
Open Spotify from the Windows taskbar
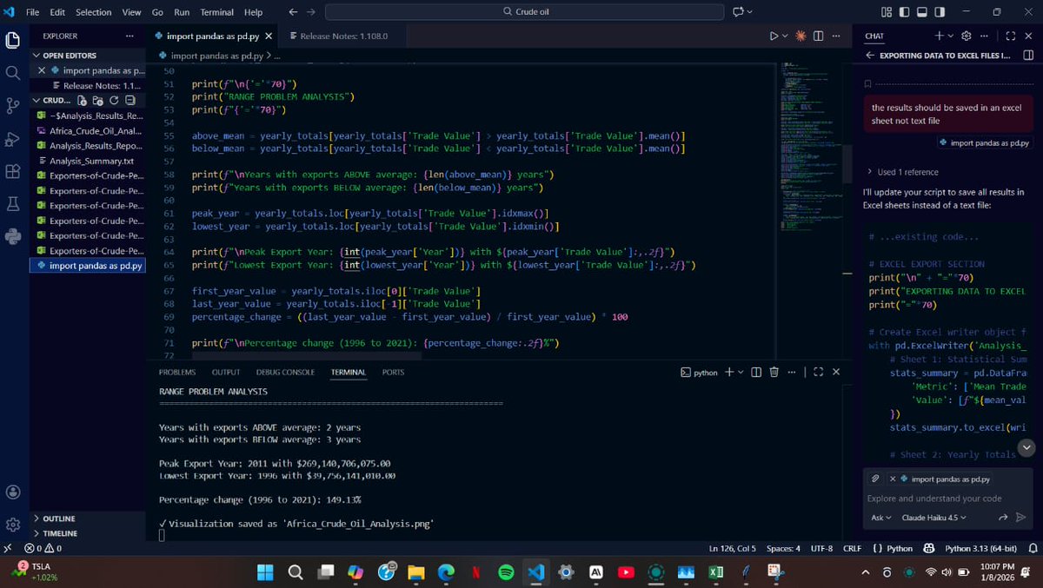tap(506, 572)
